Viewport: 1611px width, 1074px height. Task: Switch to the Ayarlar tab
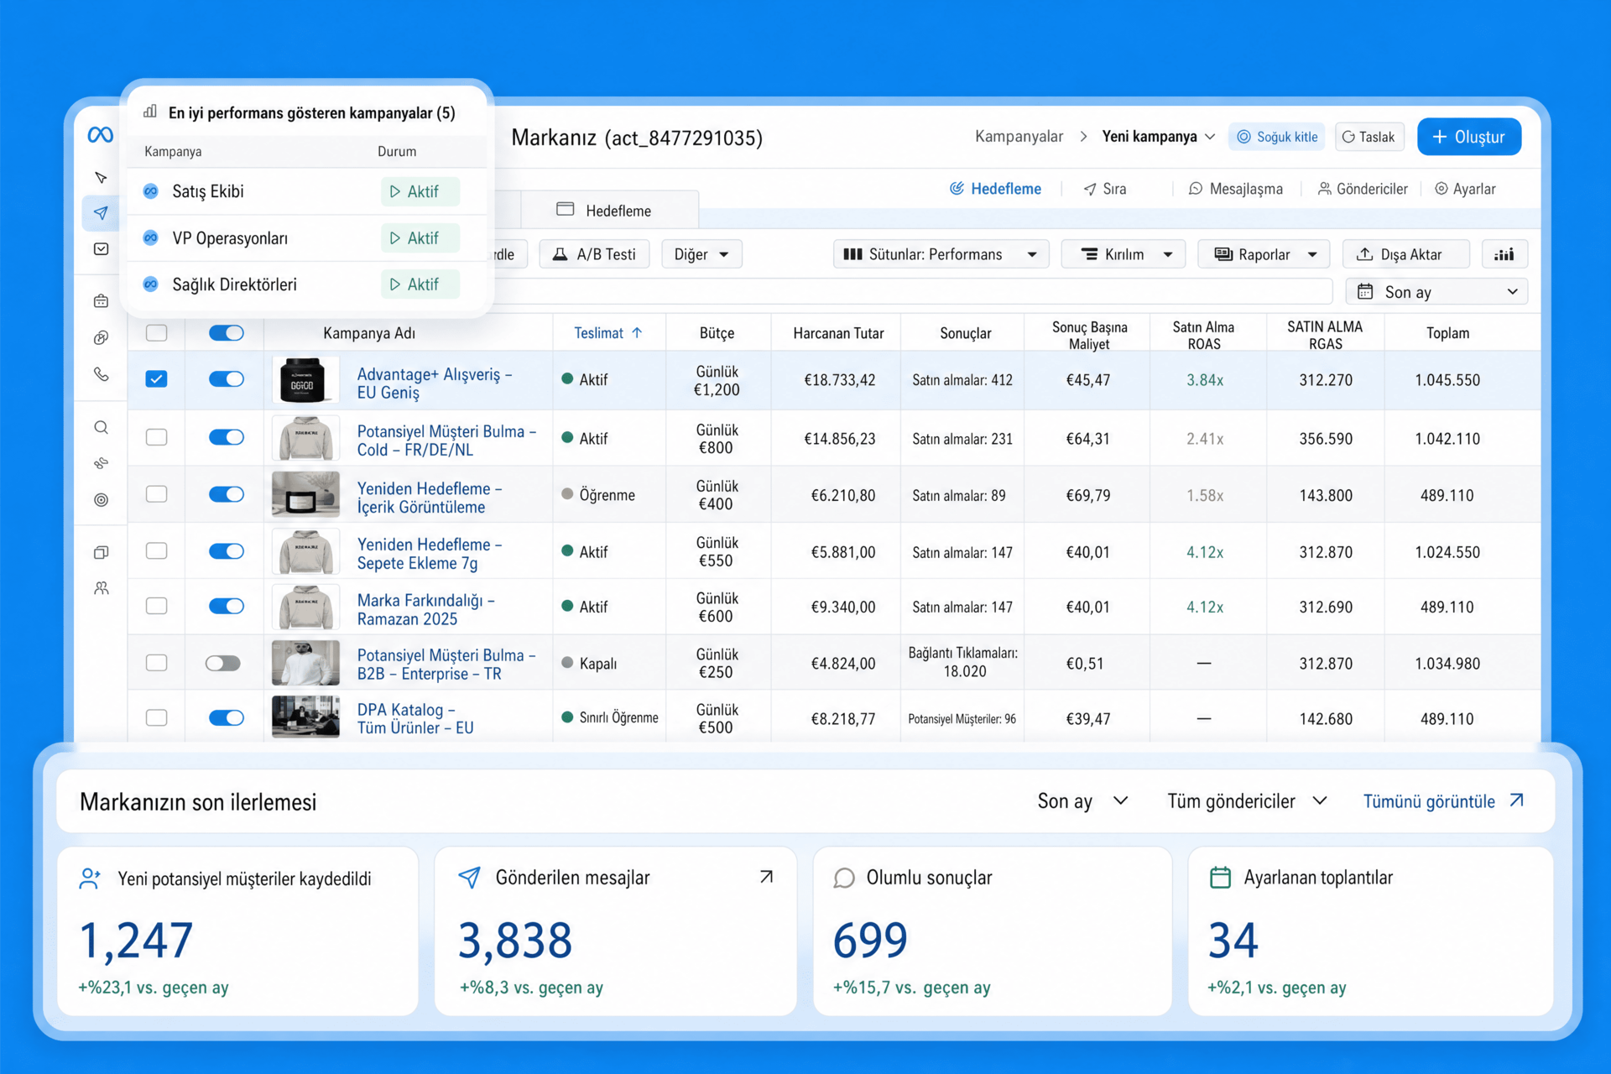pyautogui.click(x=1465, y=189)
